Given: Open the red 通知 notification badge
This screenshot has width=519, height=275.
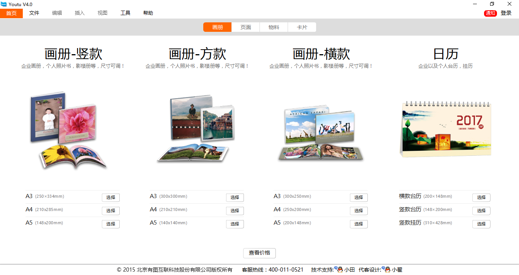Looking at the screenshot, I should click(x=491, y=13).
